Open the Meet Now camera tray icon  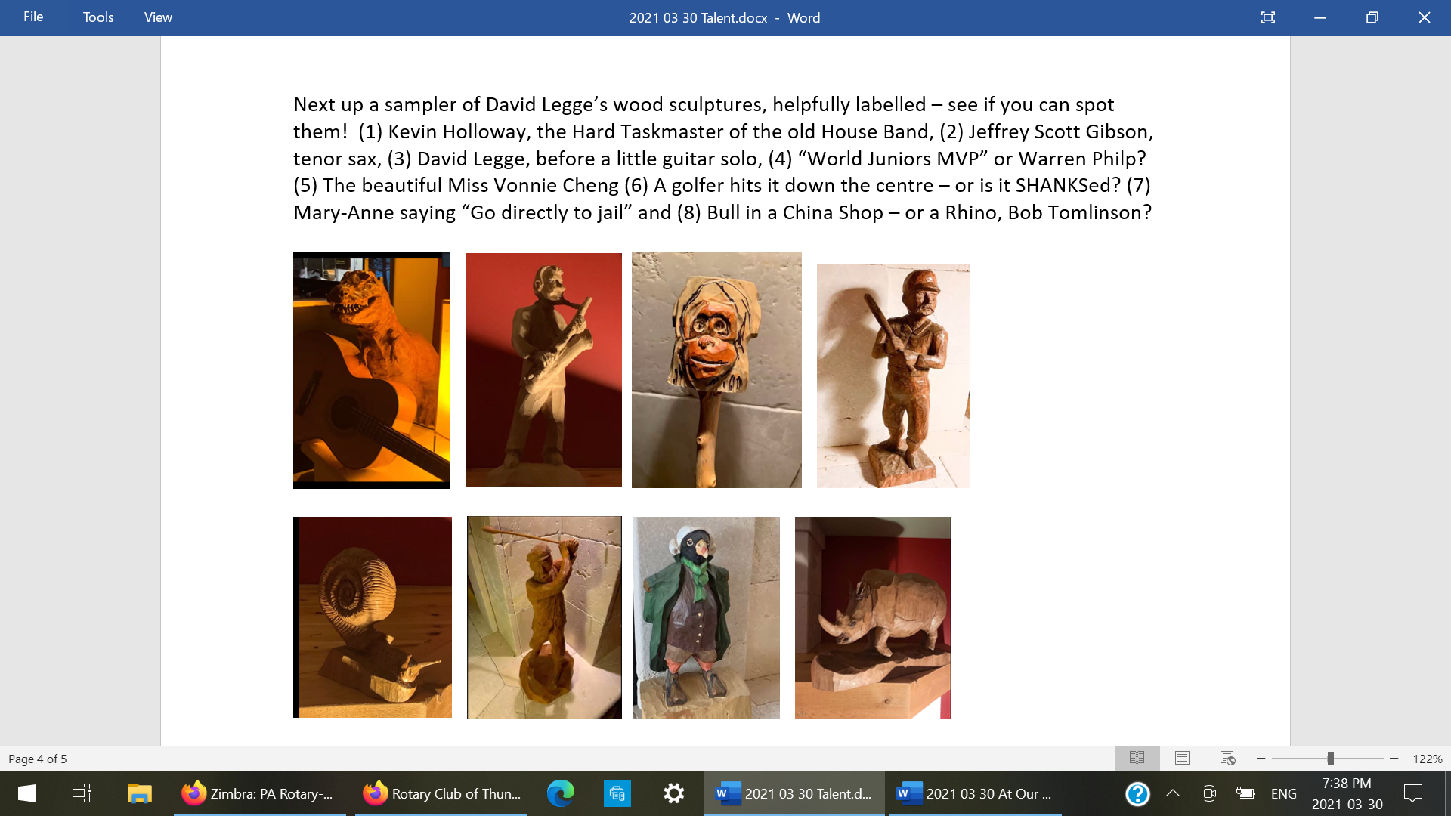point(1209,793)
